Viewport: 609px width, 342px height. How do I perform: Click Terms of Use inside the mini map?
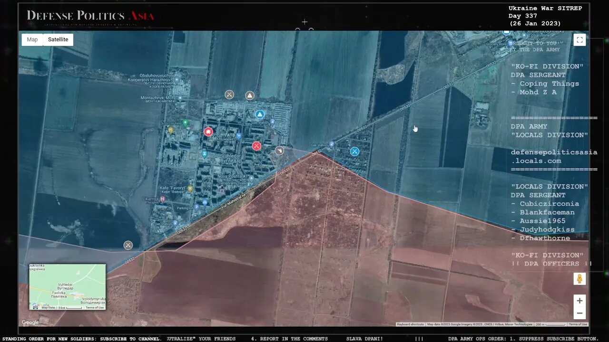coord(95,307)
